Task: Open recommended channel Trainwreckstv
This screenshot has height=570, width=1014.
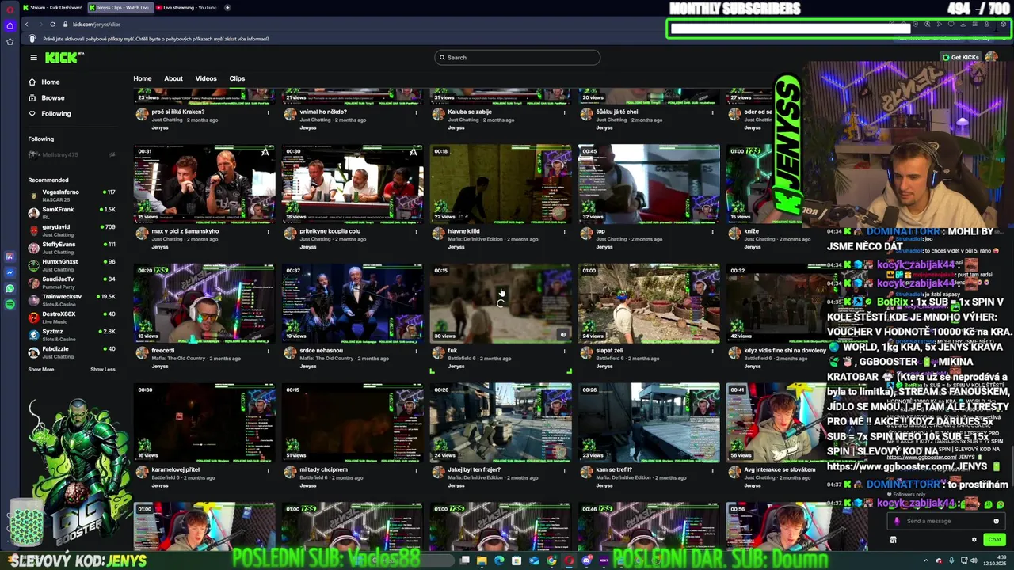Action: pos(72,299)
